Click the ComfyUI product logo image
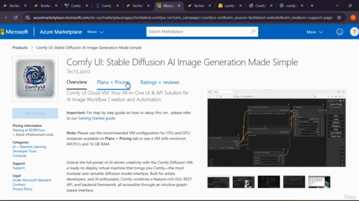Image resolution: width=359 pixels, height=201 pixels. (x=35, y=79)
